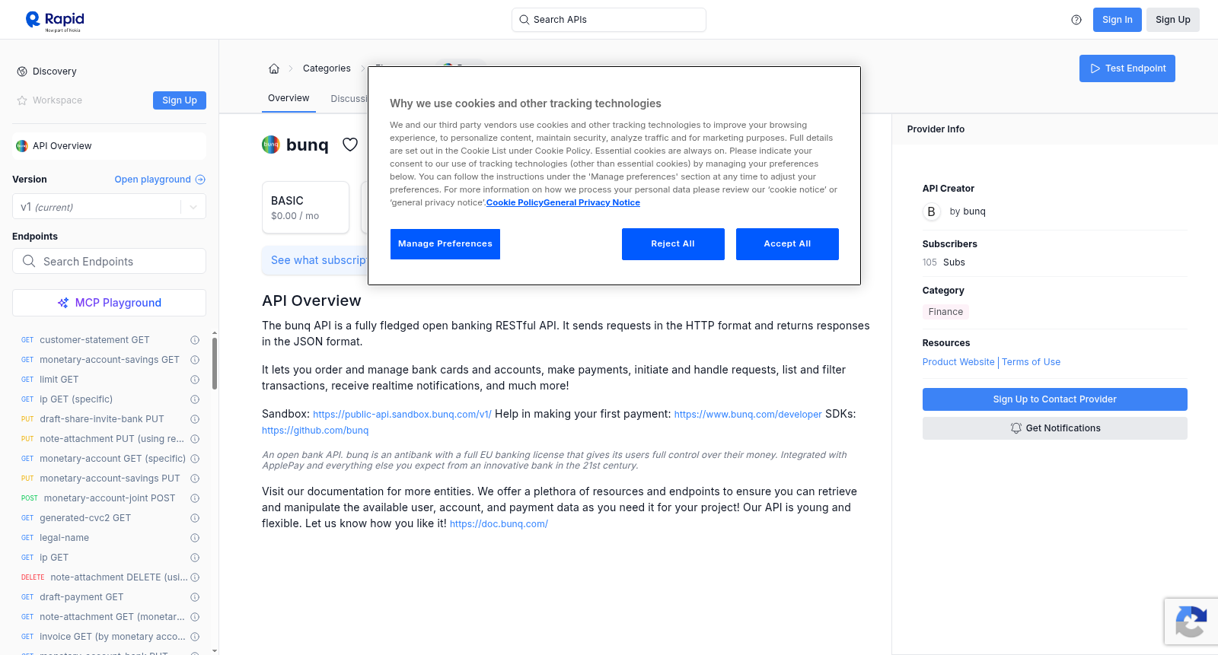Open info icon for monetary-account-savings PUT
The height and width of the screenshot is (655, 1218).
(195, 479)
